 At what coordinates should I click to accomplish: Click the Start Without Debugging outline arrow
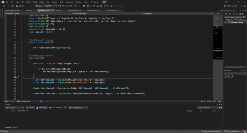point(76,6)
